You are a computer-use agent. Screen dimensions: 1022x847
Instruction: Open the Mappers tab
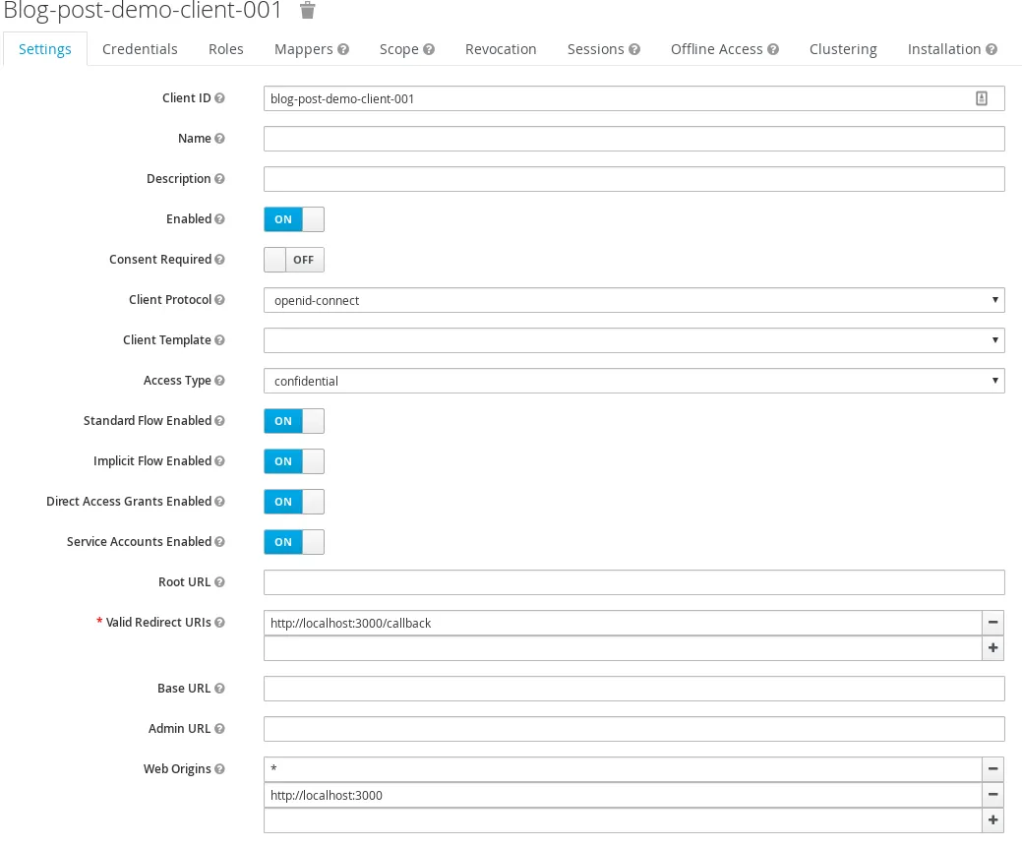coord(312,49)
